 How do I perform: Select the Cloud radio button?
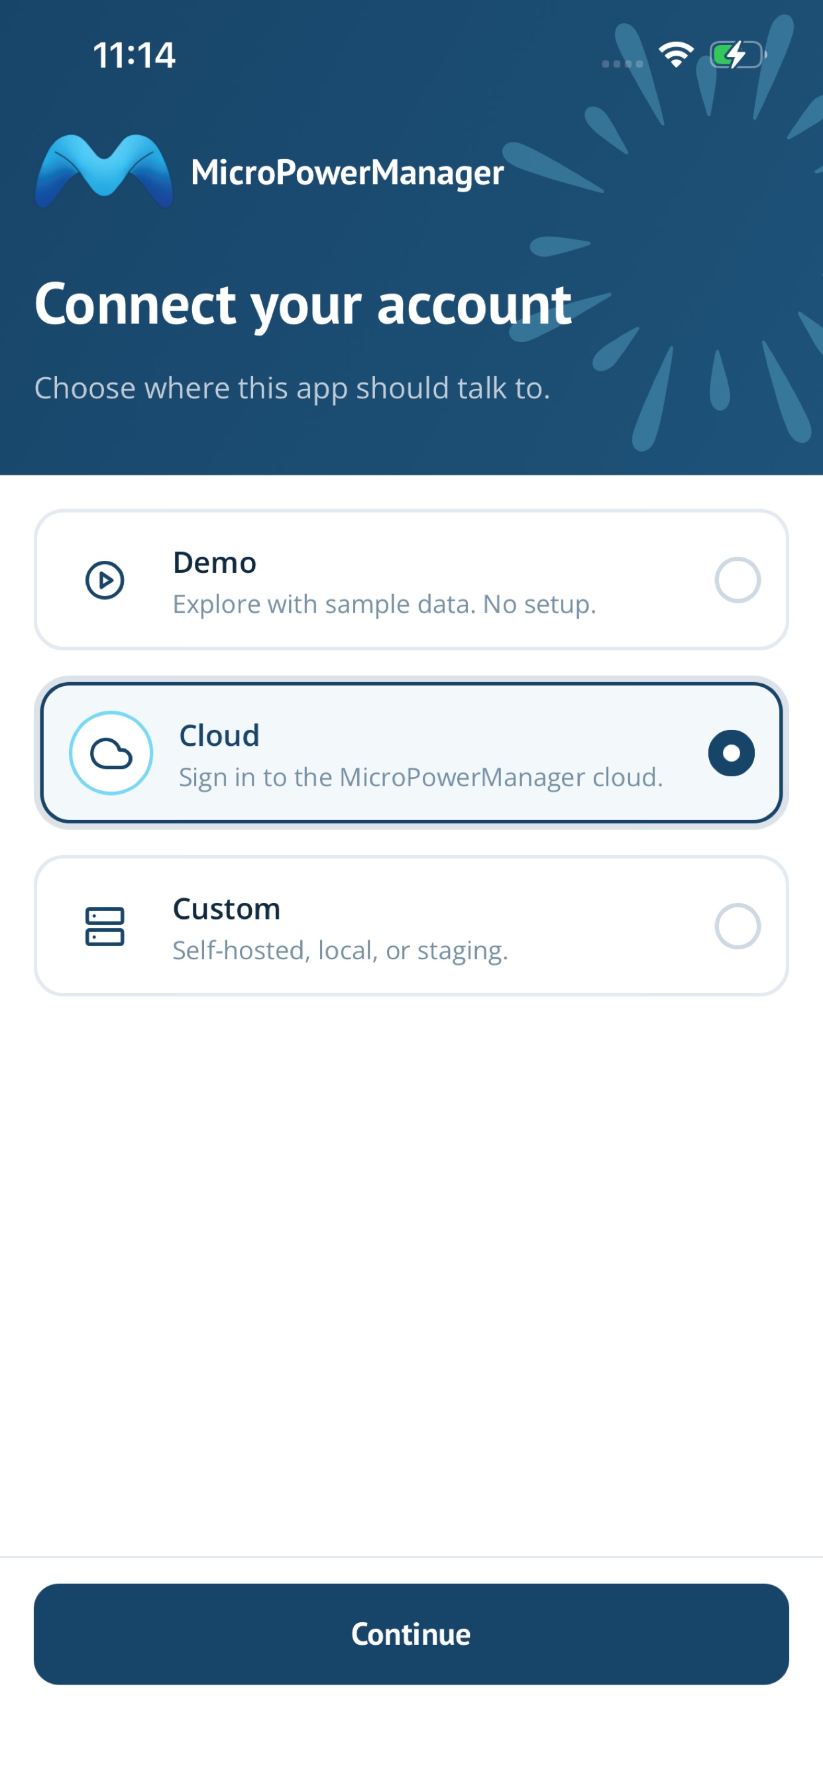(x=731, y=752)
